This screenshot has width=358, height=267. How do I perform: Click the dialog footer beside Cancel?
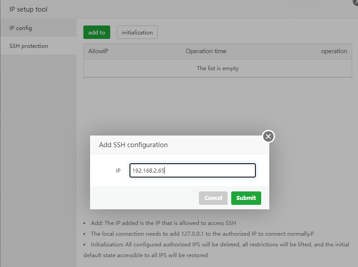pyautogui.click(x=143, y=198)
